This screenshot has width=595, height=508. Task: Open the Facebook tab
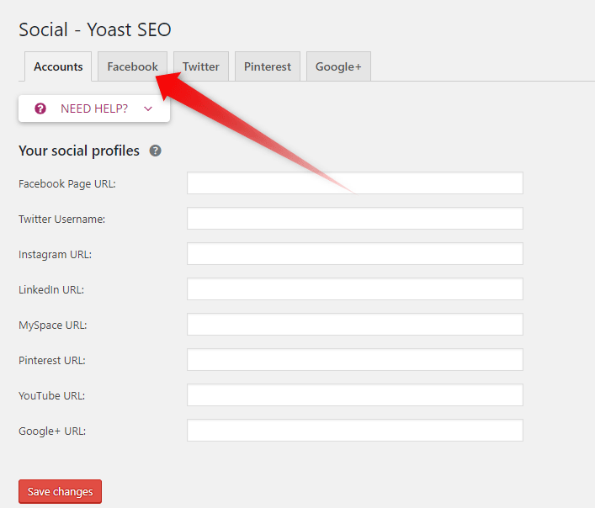[132, 67]
